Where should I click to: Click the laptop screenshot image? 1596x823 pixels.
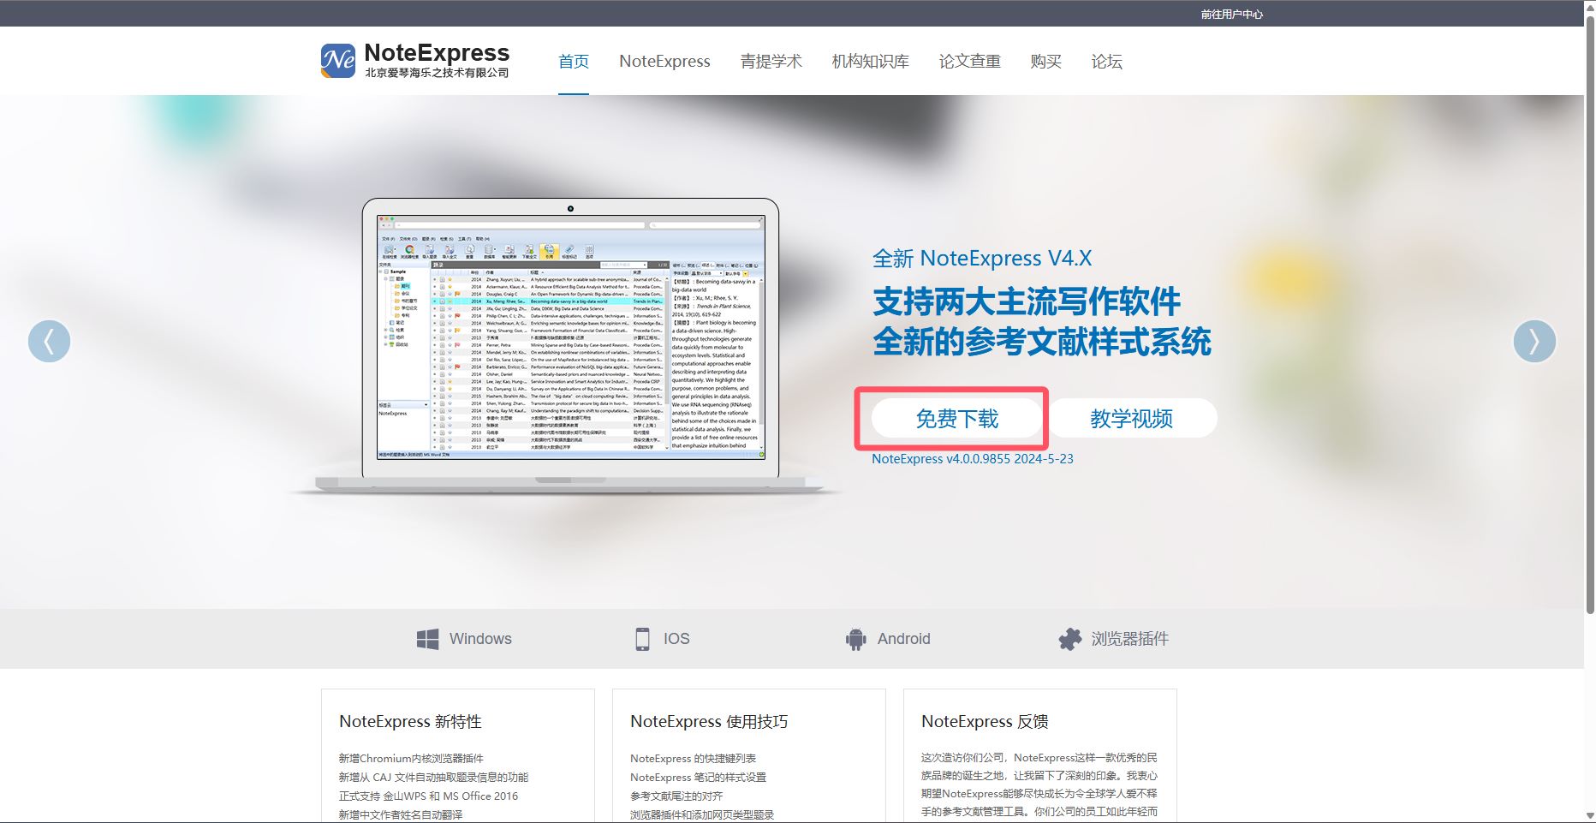tap(570, 345)
